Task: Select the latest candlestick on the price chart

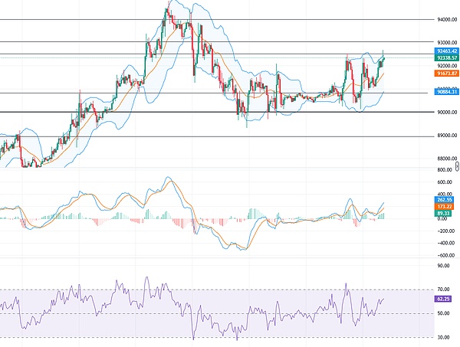Action: click(383, 57)
